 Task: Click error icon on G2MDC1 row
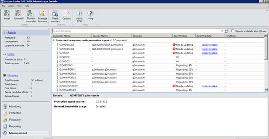(174, 53)
